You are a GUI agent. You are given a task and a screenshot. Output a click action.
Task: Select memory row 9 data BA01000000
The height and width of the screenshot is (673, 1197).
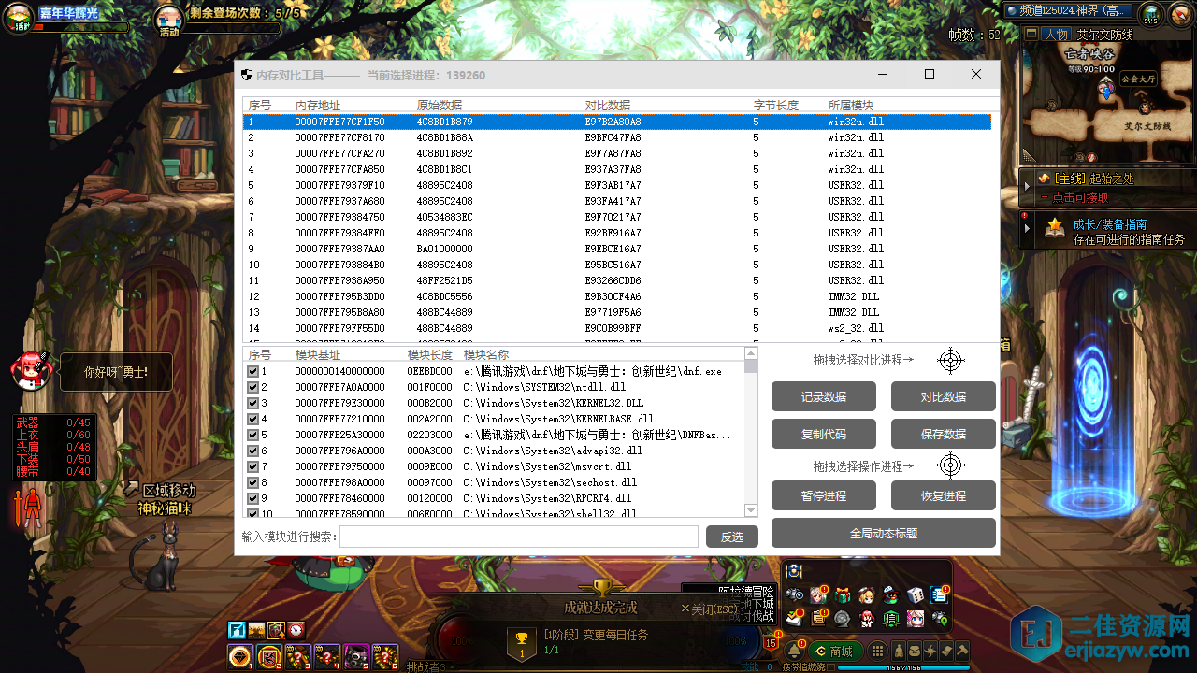click(617, 249)
